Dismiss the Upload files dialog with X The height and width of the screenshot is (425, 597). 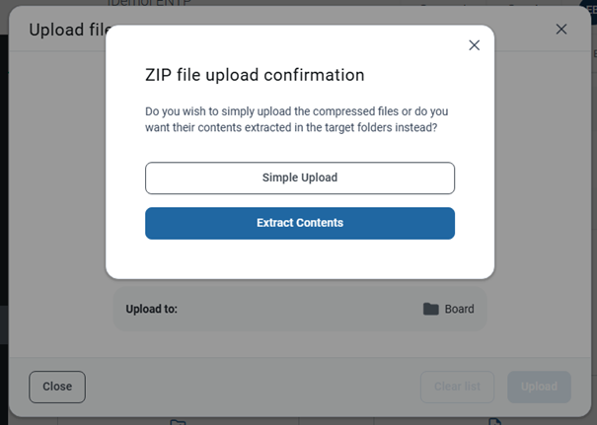pos(561,30)
